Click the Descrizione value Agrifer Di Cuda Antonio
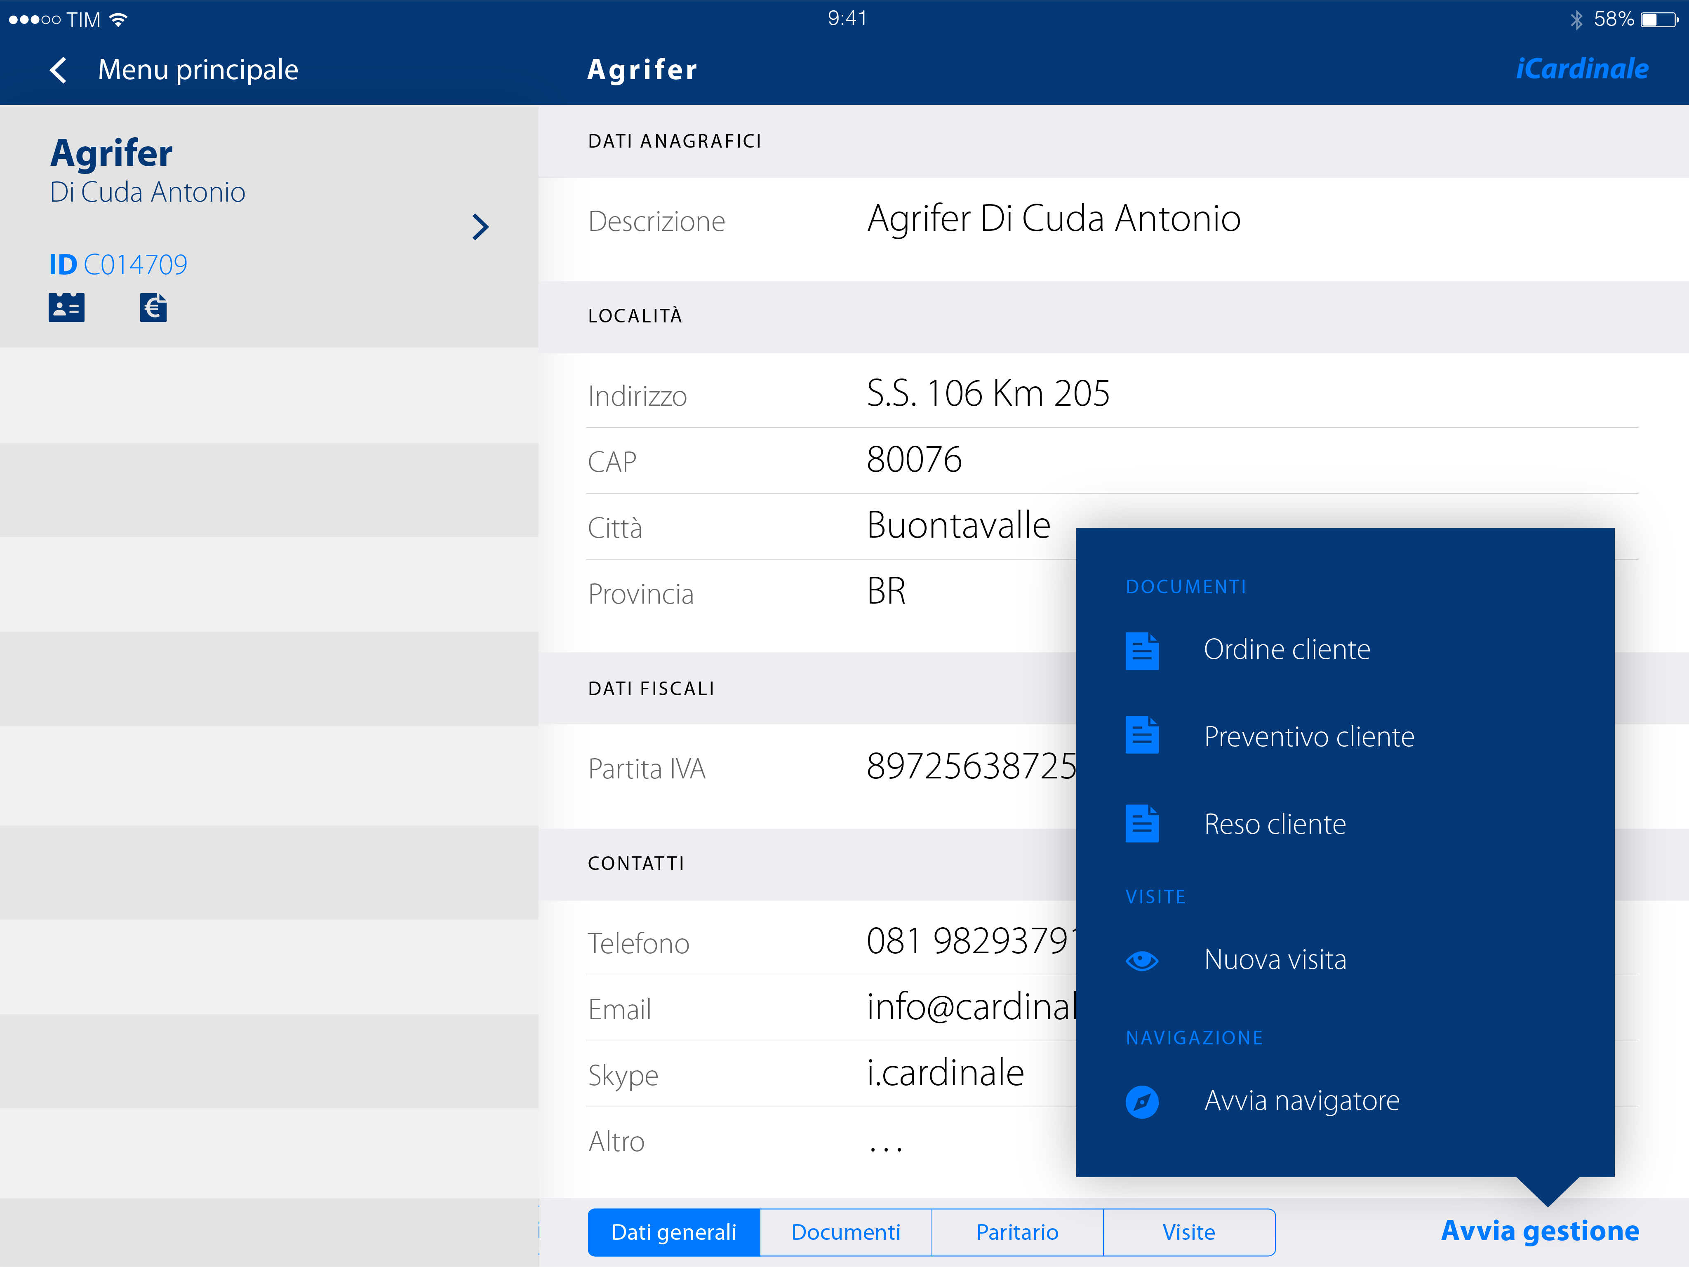 [x=1054, y=219]
